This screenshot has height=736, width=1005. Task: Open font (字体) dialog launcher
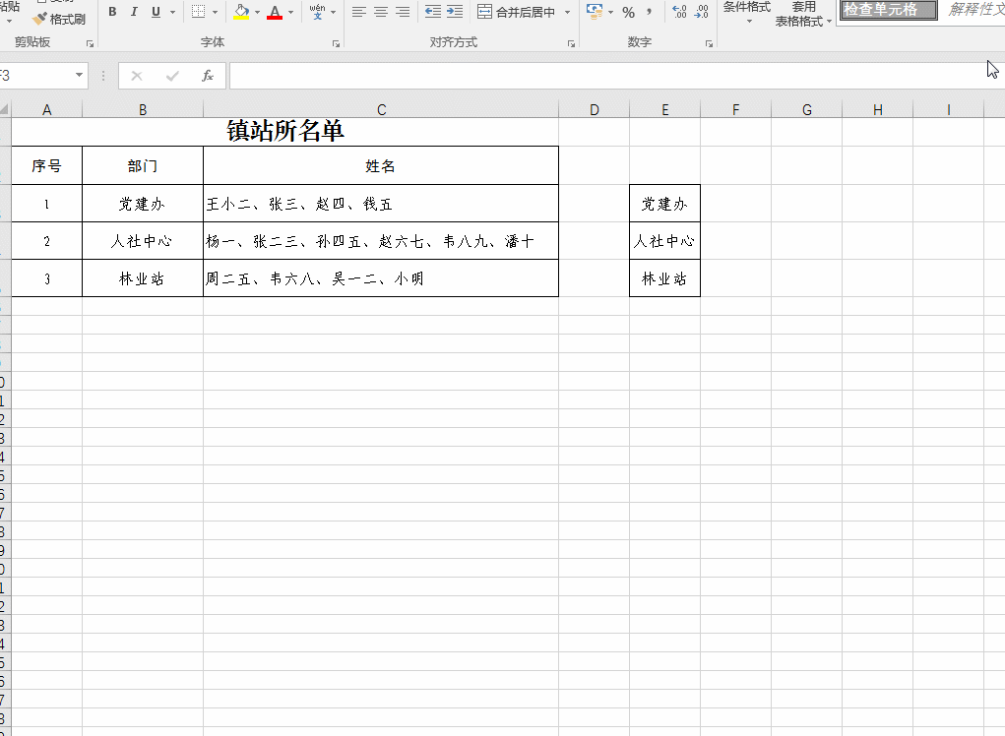coord(336,43)
